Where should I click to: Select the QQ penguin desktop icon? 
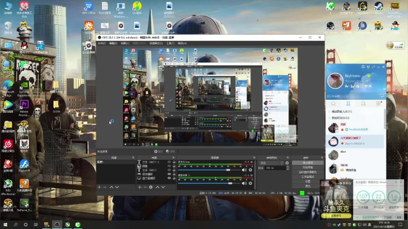click(24, 47)
